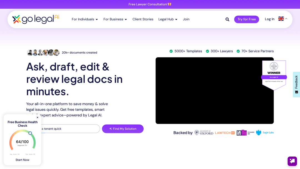Viewport: 300px width, 169px height.
Task: Click the gift icon in top banner
Action: 170,4
